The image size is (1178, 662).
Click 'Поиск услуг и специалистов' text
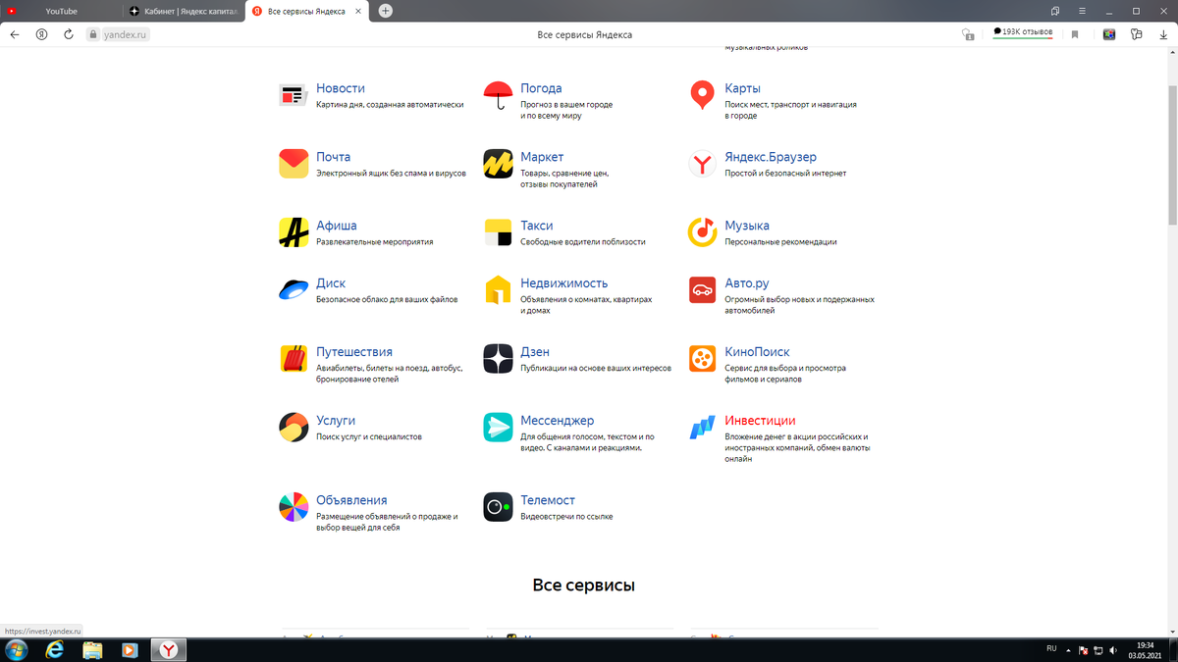pyautogui.click(x=369, y=436)
